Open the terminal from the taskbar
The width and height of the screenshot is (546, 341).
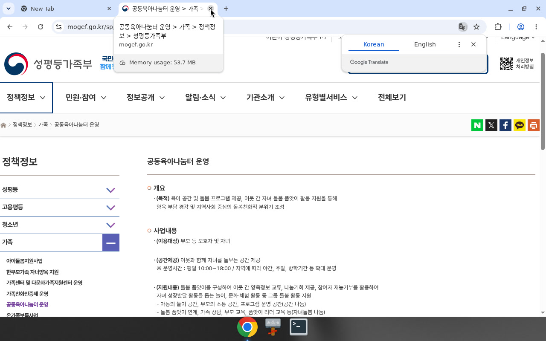(x=299, y=327)
